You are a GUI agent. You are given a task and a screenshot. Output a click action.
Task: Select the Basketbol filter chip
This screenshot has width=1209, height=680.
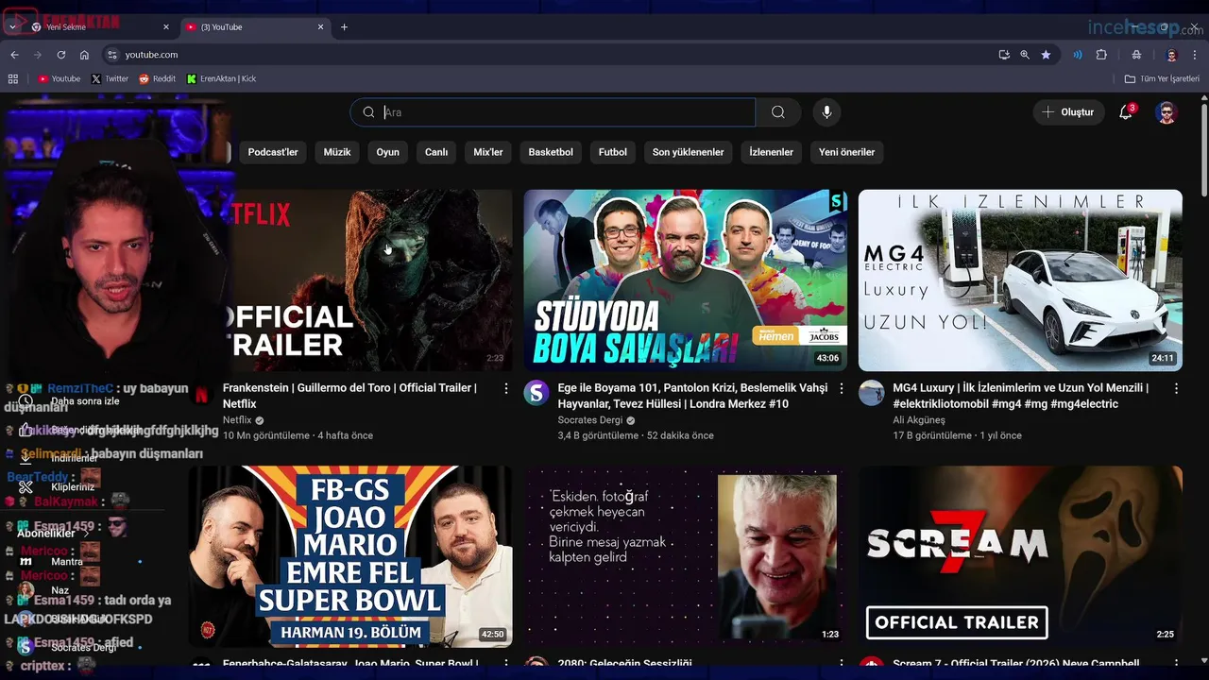[x=551, y=152]
